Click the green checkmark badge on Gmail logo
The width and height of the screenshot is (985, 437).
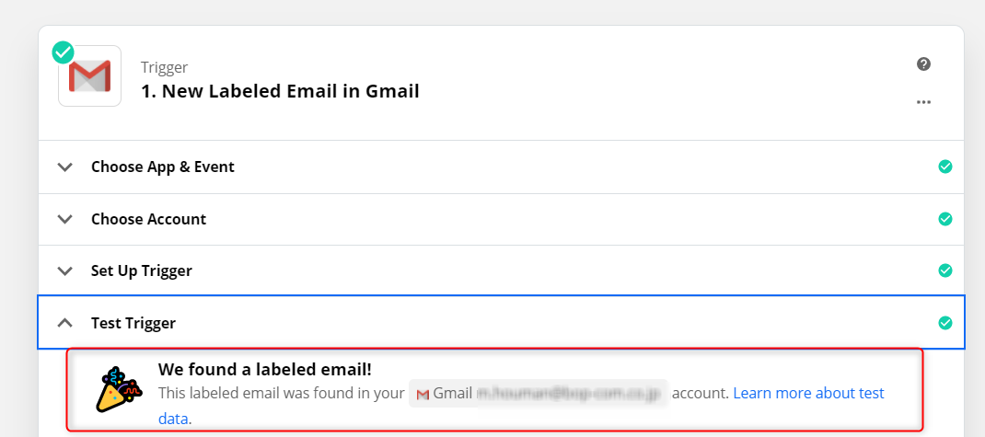[64, 52]
